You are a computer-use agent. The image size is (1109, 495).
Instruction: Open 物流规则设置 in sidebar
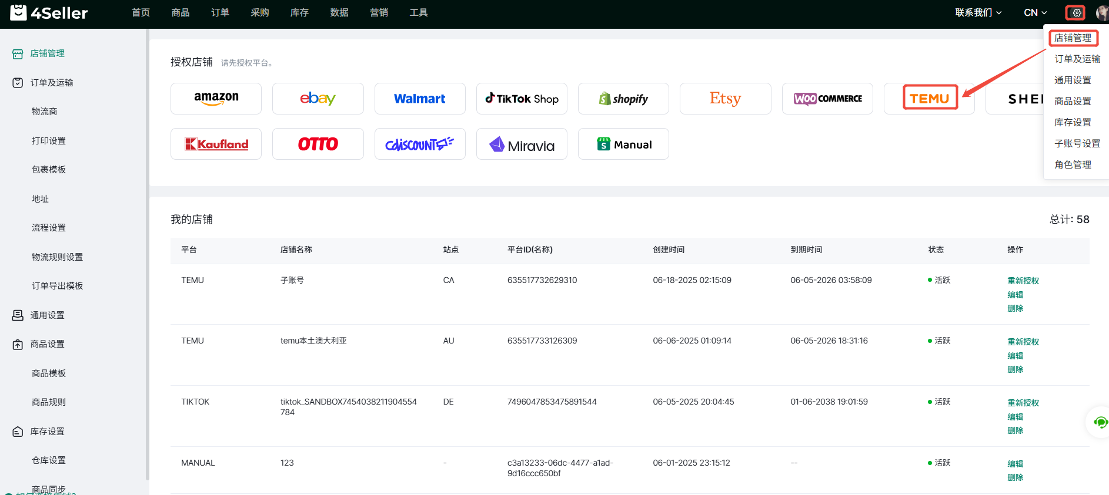pyautogui.click(x=58, y=257)
